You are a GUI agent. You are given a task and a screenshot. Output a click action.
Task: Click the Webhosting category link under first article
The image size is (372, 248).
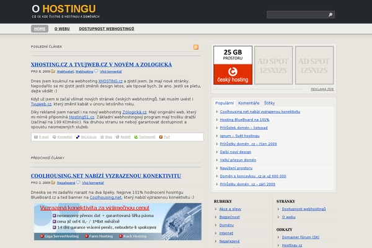[84, 71]
